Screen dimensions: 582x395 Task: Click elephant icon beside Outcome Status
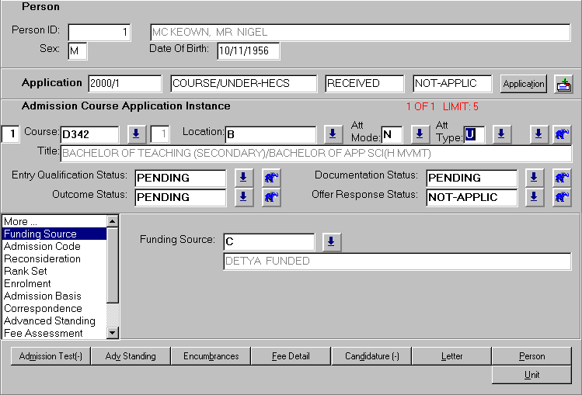pyautogui.click(x=270, y=197)
